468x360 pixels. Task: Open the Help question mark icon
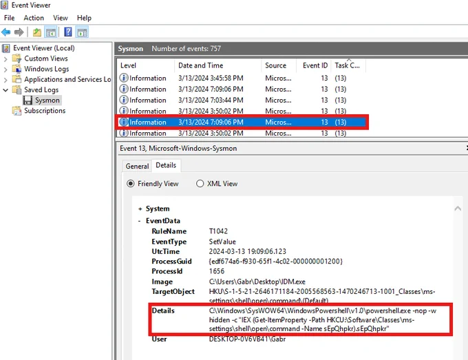coord(68,32)
